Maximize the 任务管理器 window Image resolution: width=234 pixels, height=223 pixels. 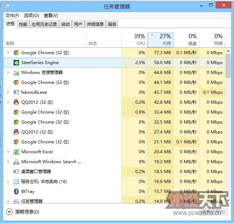click(211, 5)
